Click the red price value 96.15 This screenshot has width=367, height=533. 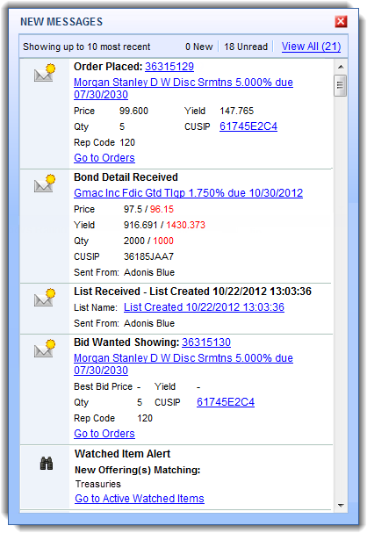(162, 209)
